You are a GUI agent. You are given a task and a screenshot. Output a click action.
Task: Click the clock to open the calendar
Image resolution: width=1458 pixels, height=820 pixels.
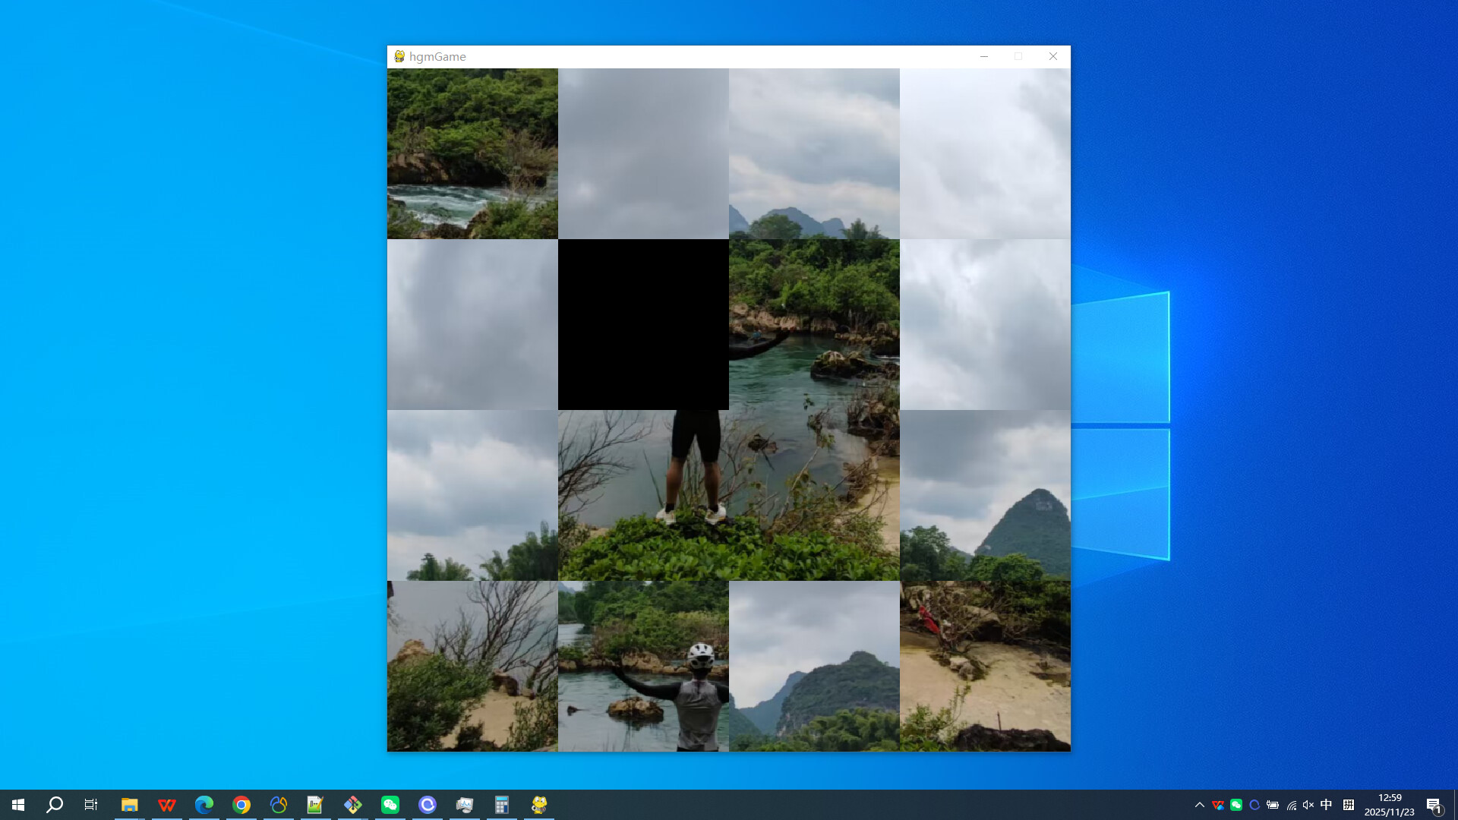(1388, 805)
